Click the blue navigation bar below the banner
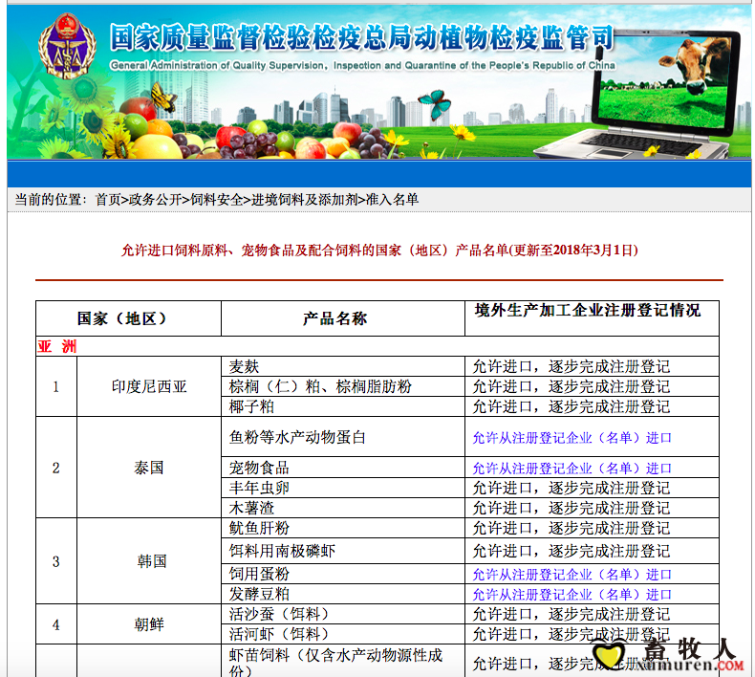 pos(379,173)
